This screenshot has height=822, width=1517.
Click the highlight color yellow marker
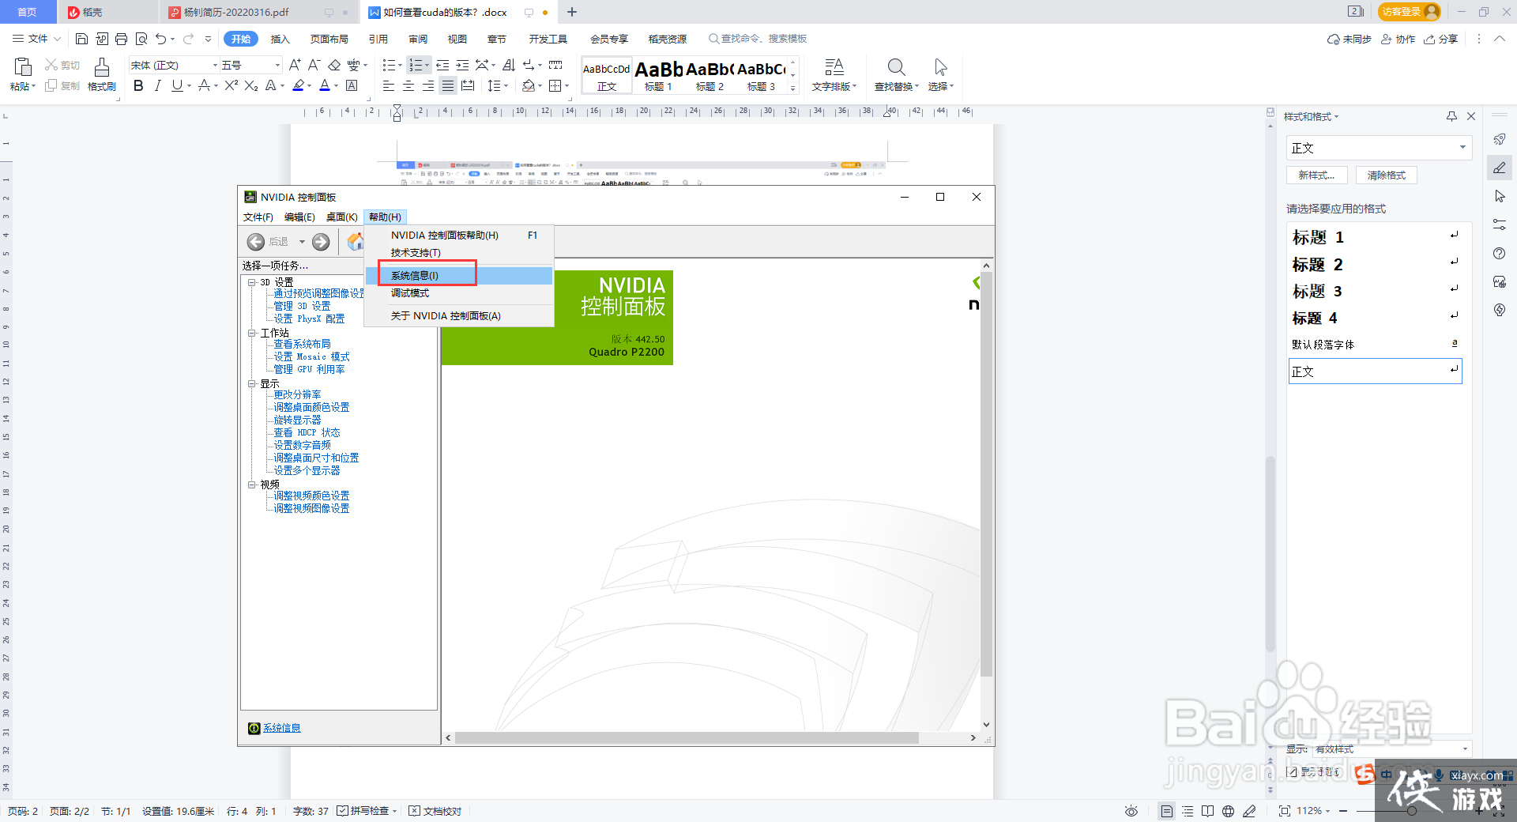coord(299,85)
